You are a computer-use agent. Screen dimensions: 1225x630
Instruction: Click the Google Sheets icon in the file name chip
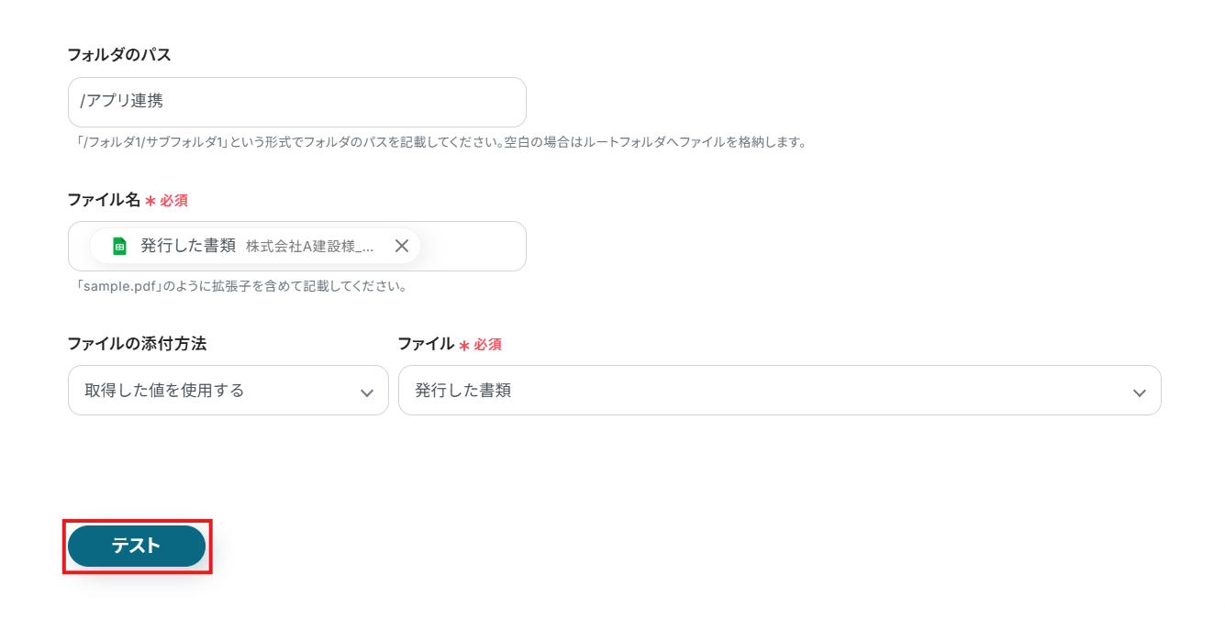119,246
